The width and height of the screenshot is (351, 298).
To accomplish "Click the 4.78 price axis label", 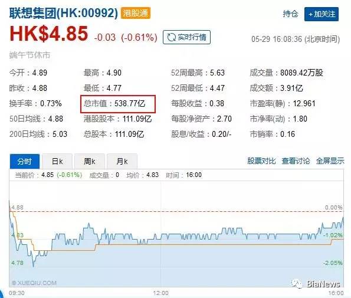I will tap(17, 263).
